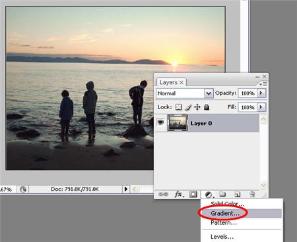Screen dimensions: 297x242
Task: Choose Levels from the menu
Action: [x=222, y=237]
